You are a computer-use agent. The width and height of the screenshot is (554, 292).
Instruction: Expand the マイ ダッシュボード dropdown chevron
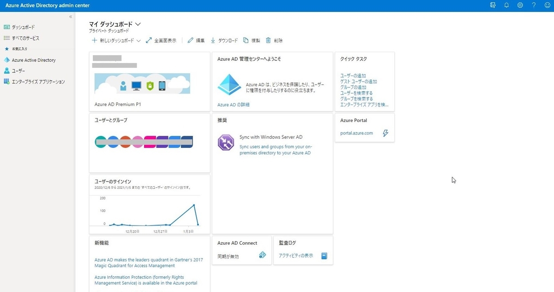point(138,24)
